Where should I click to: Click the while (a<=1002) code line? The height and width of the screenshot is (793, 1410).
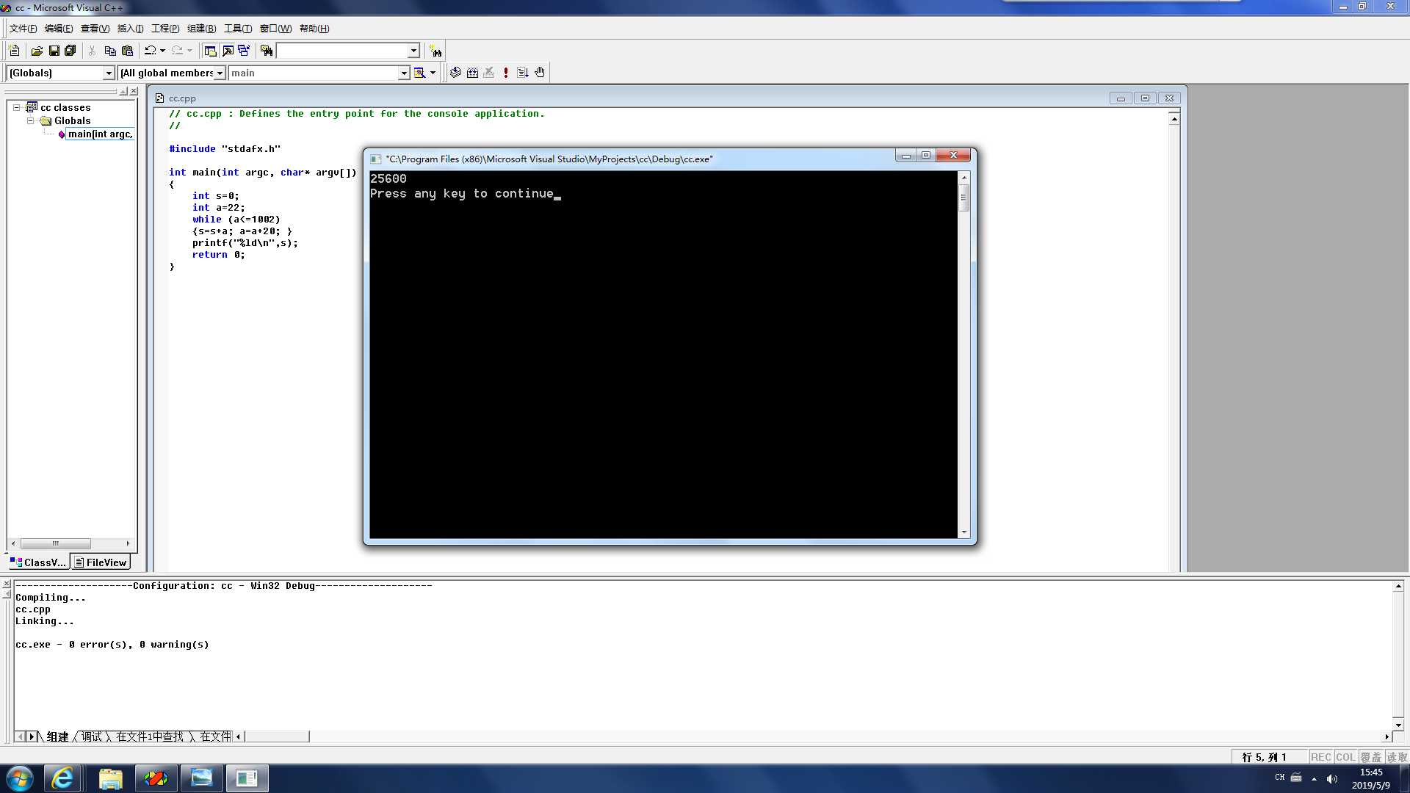click(236, 220)
